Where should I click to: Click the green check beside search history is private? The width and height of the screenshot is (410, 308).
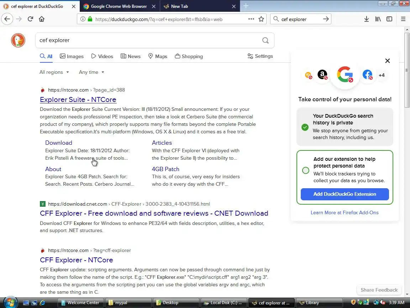pyautogui.click(x=305, y=127)
